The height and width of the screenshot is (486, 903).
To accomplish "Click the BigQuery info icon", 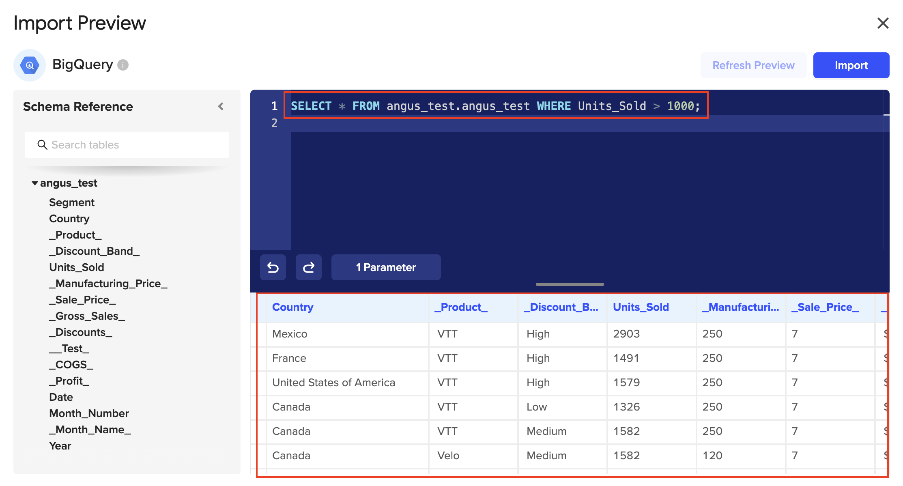I will click(123, 65).
